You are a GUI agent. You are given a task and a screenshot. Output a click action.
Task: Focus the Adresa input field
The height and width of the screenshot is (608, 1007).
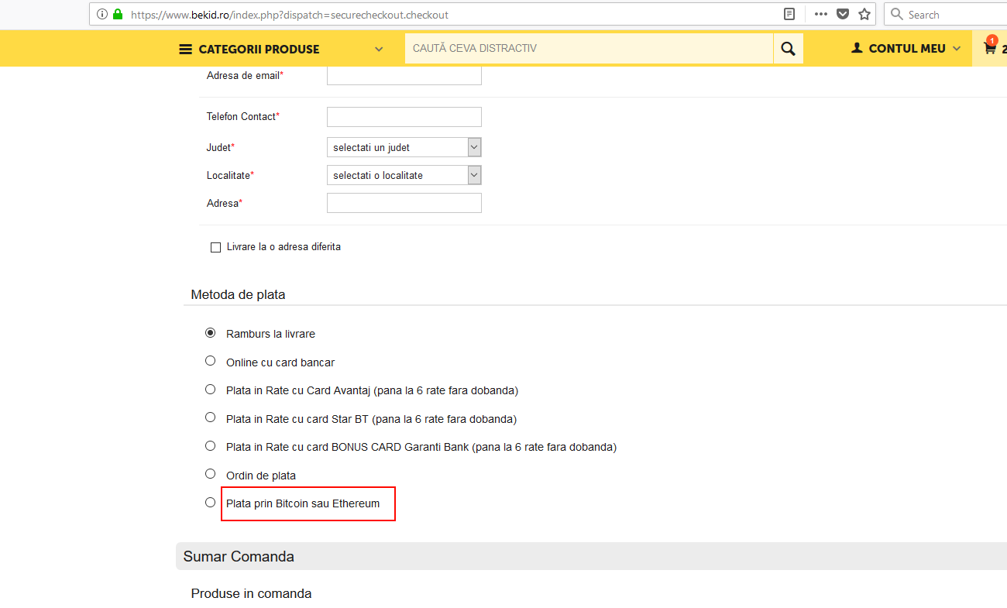point(404,203)
